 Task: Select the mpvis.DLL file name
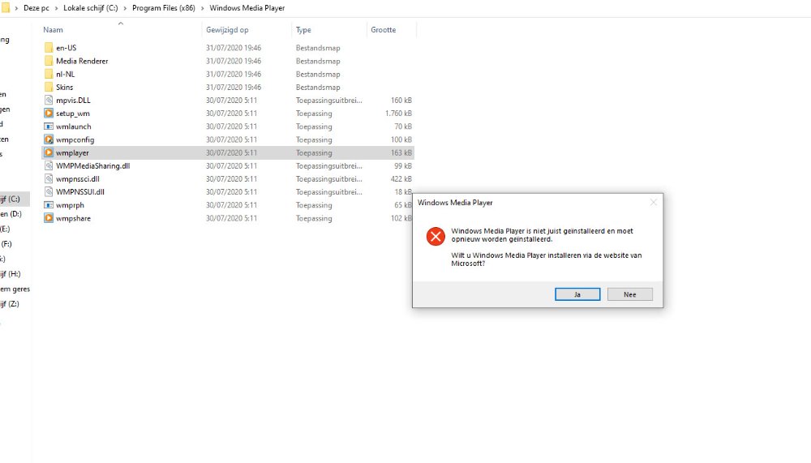[73, 101]
